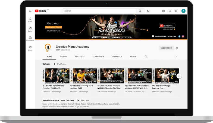This screenshot has height=123, width=213.
Task: Click the YouTube logo
Action: click(40, 11)
